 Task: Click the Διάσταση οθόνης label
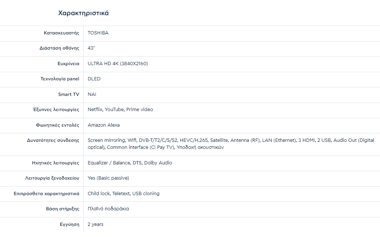(59, 48)
